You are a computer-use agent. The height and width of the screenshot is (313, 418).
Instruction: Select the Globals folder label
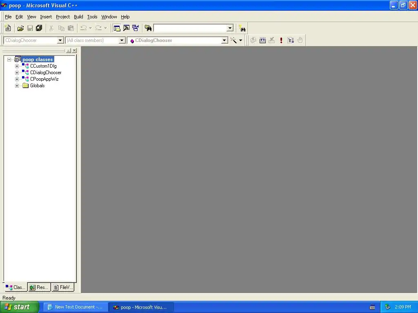[x=37, y=86]
